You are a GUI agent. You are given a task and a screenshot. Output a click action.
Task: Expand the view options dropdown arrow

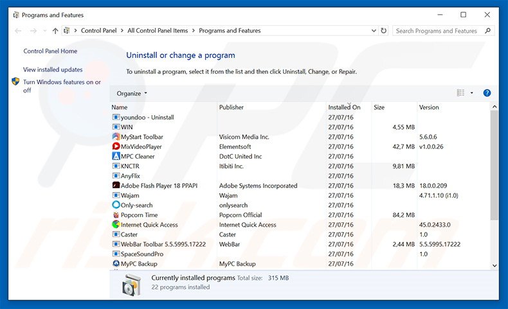pyautogui.click(x=471, y=93)
